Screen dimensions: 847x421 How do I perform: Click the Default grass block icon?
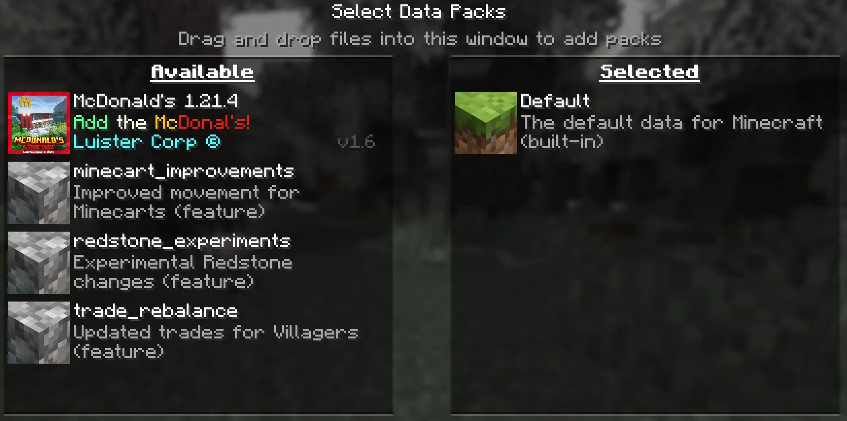(486, 123)
